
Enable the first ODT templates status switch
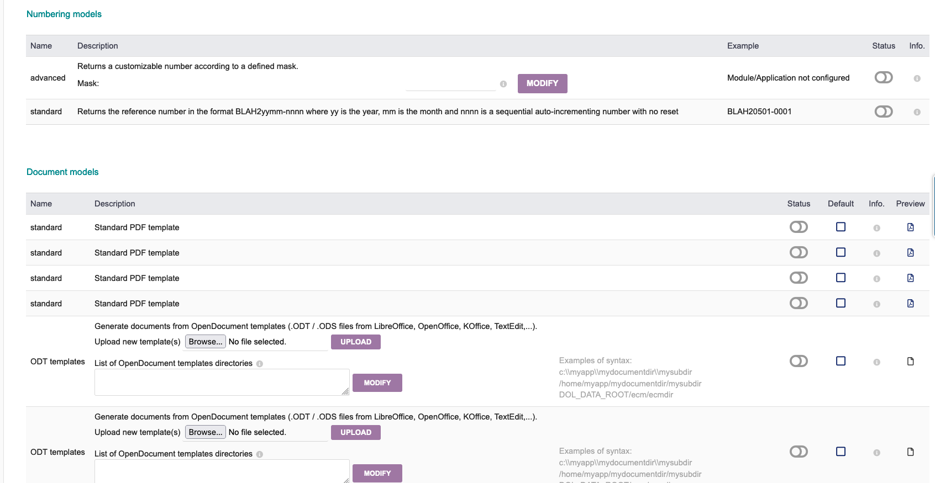799,361
